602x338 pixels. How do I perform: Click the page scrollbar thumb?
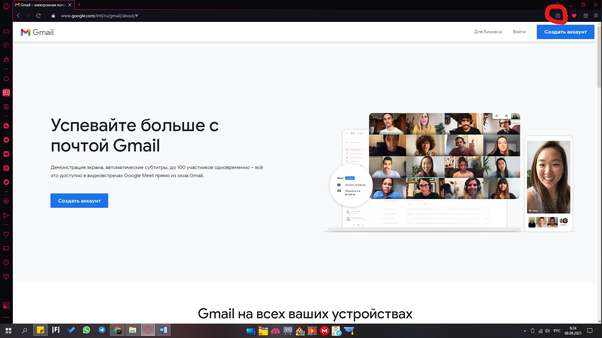coord(599,57)
